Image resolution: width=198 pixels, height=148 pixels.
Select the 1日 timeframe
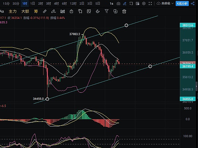(32, 3)
